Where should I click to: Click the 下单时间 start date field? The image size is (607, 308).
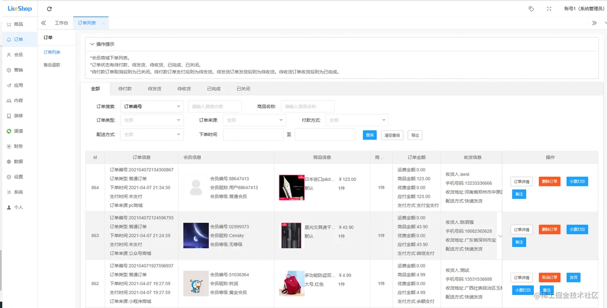point(253,134)
